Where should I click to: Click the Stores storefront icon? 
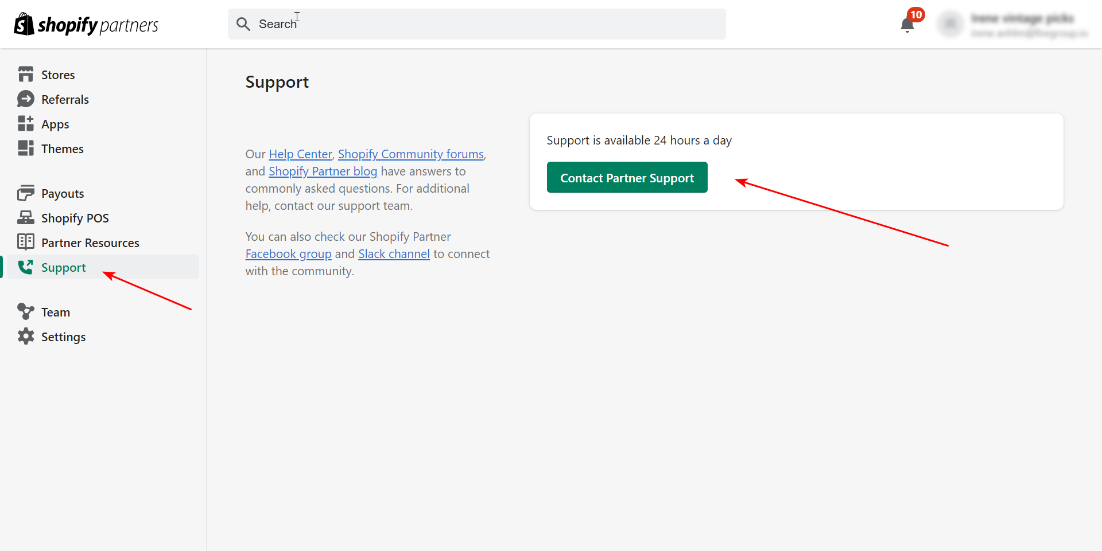(26, 75)
